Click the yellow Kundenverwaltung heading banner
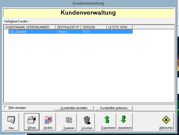Viewport: 179px width, 135px height. tap(88, 13)
